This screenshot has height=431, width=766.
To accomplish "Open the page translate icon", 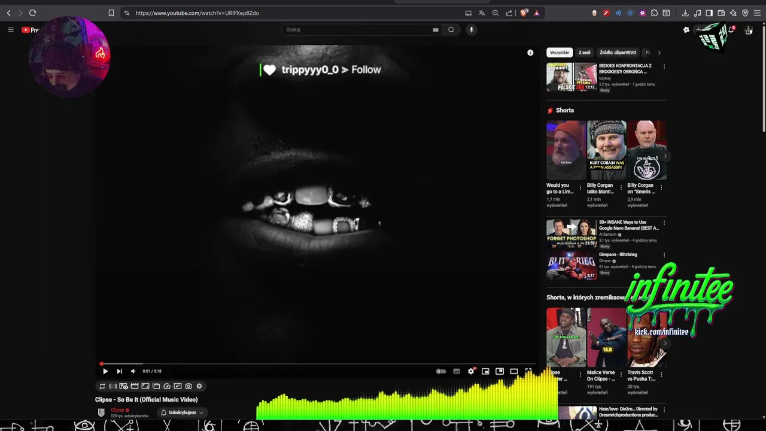I will (482, 13).
